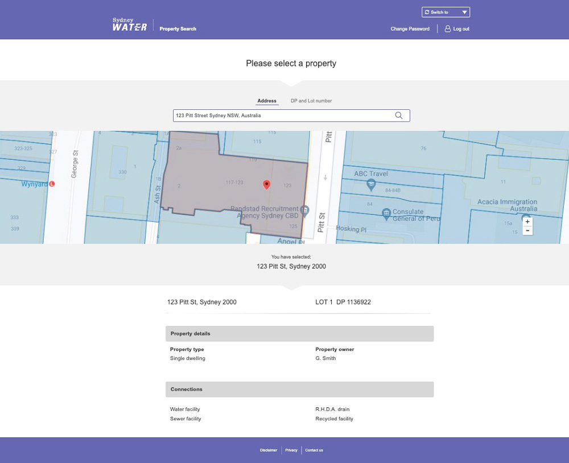This screenshot has height=463, width=569.
Task: Open the Disclaimer footer link
Action: coord(269,450)
